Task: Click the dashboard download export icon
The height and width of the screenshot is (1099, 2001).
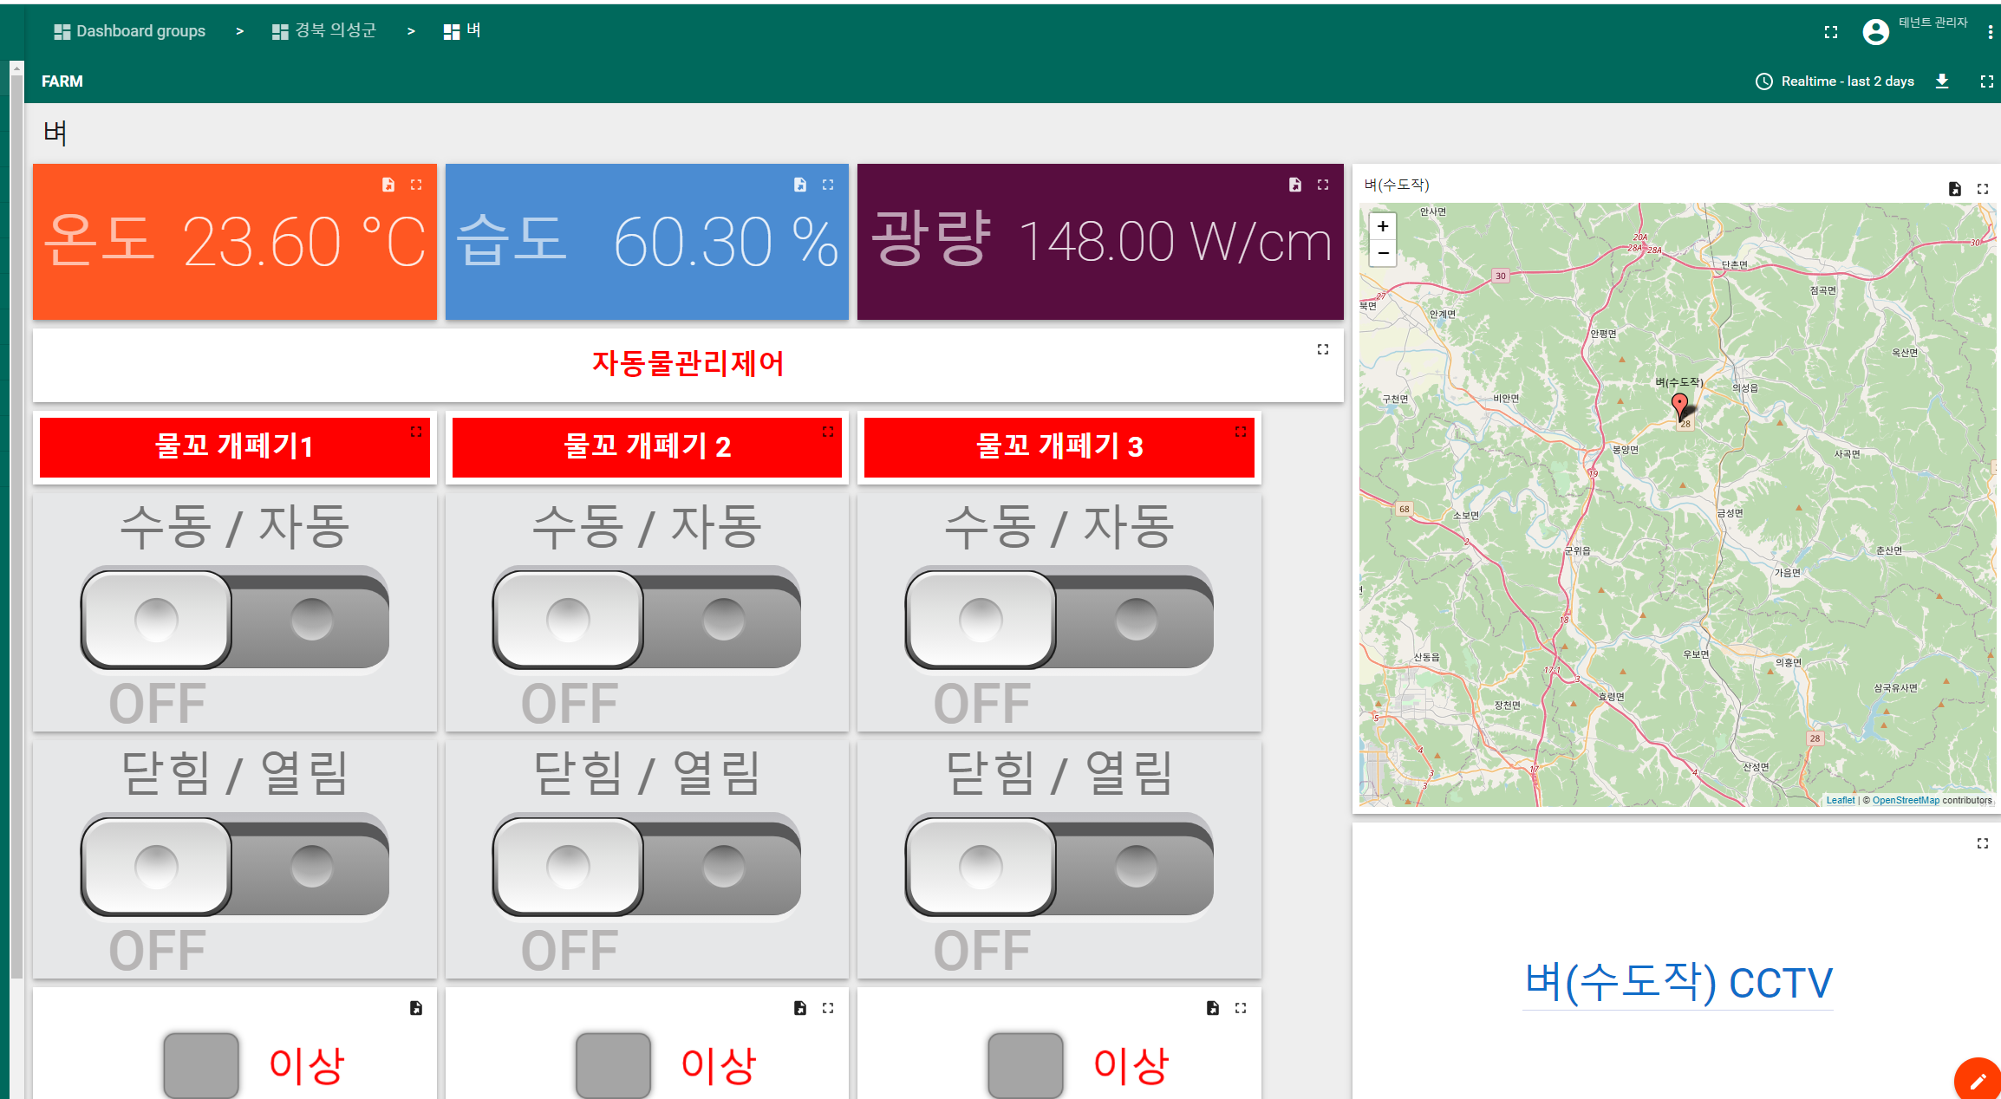Action: coord(1942,81)
